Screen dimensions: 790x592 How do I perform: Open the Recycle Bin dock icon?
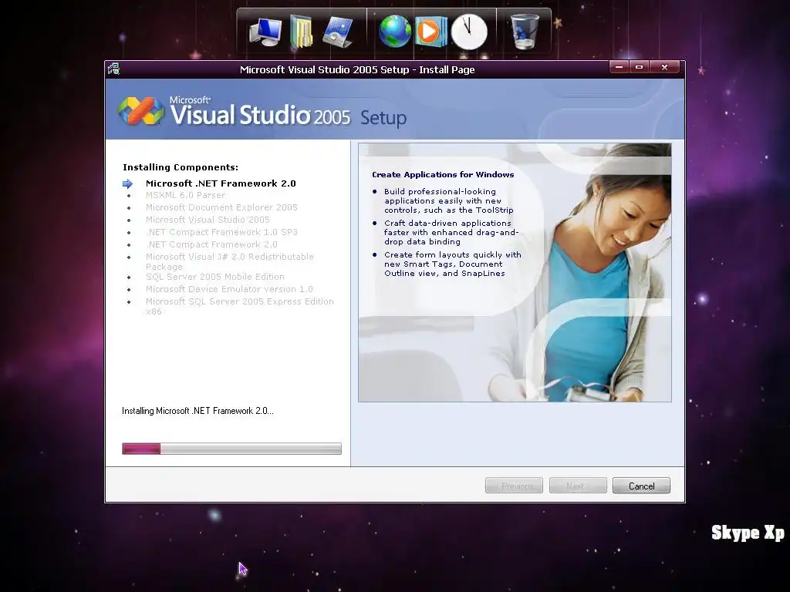pyautogui.click(x=524, y=31)
